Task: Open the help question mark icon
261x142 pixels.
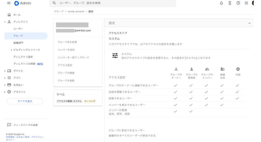Action: click(x=238, y=3)
